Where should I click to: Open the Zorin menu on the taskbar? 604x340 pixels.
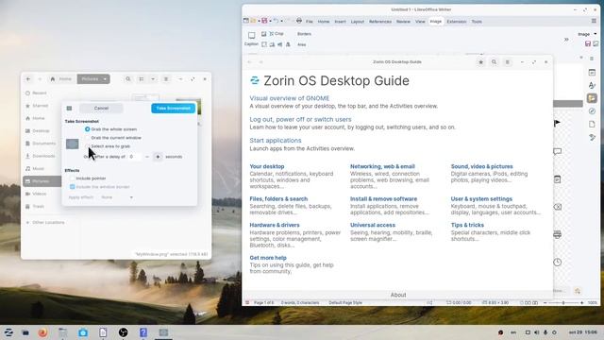(x=8, y=332)
